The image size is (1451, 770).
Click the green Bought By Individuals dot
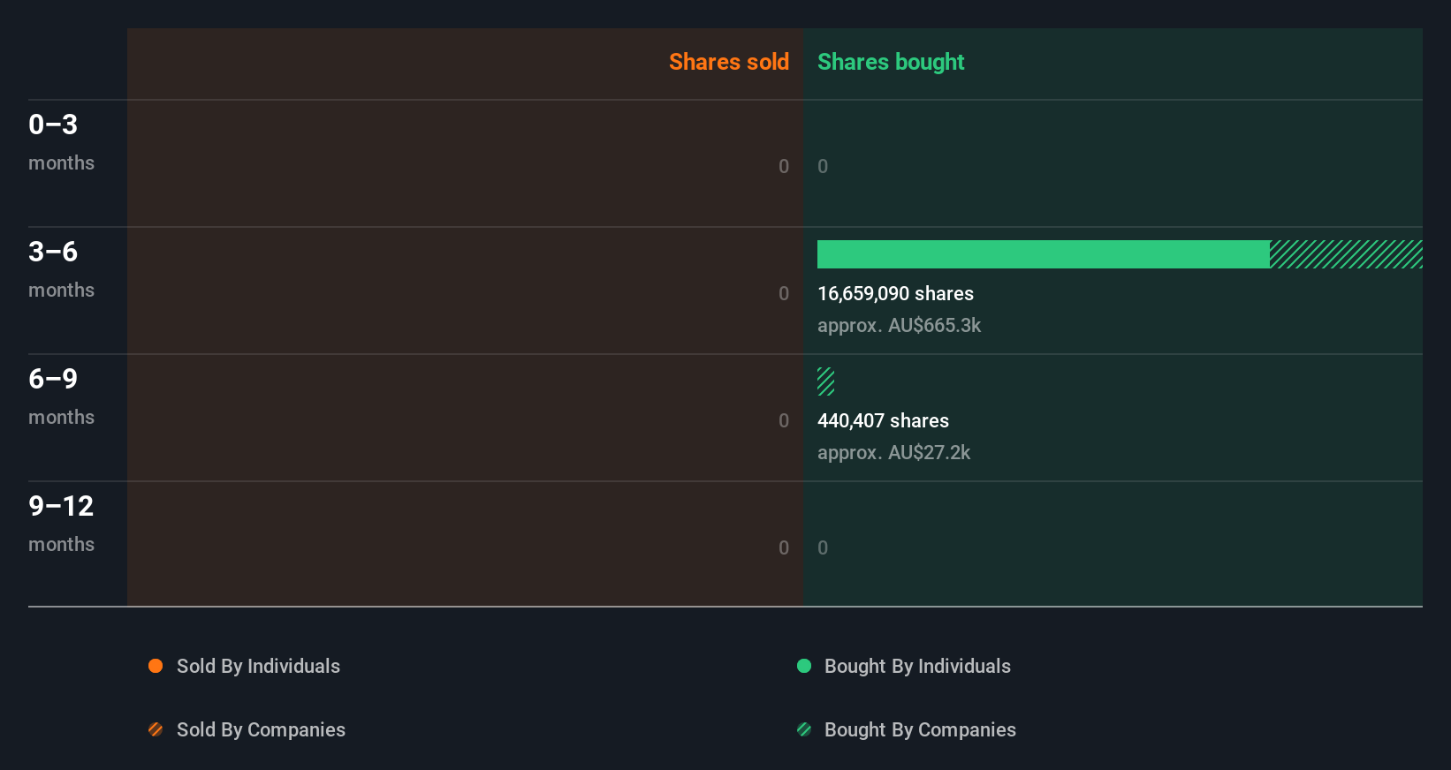[x=804, y=666]
